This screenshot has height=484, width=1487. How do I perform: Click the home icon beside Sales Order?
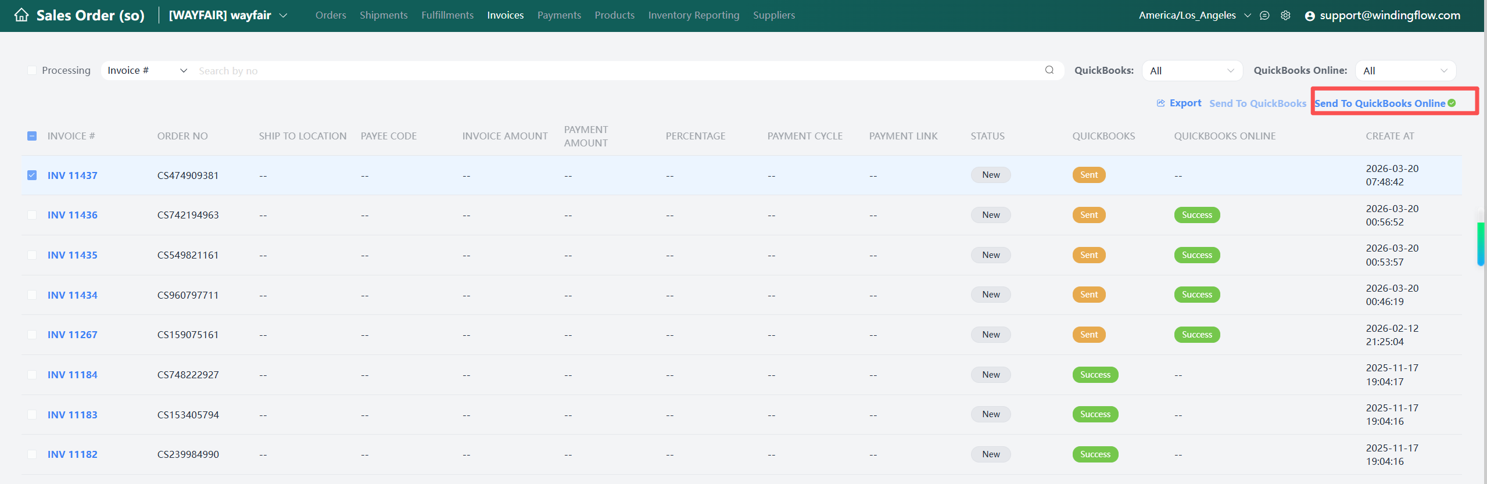(22, 15)
